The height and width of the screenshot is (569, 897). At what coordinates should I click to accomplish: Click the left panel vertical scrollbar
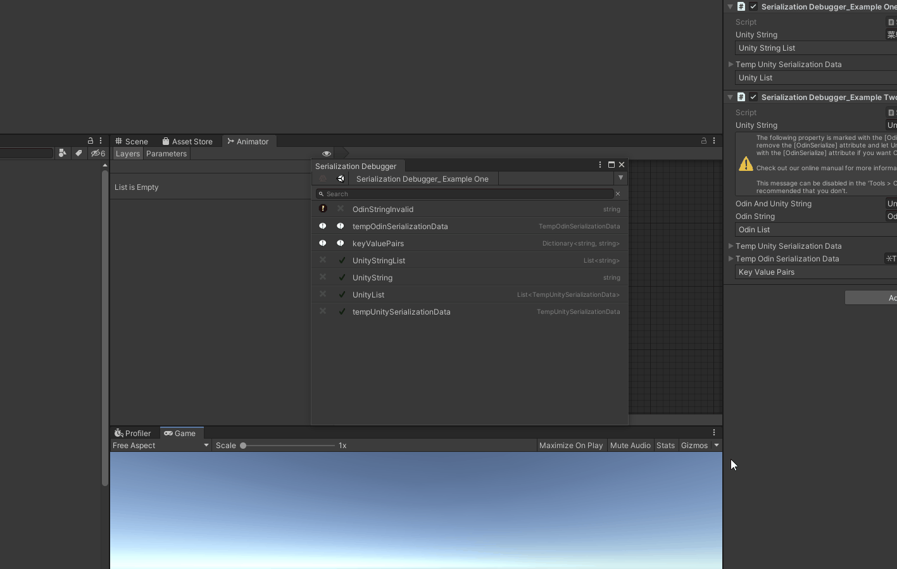[104, 327]
